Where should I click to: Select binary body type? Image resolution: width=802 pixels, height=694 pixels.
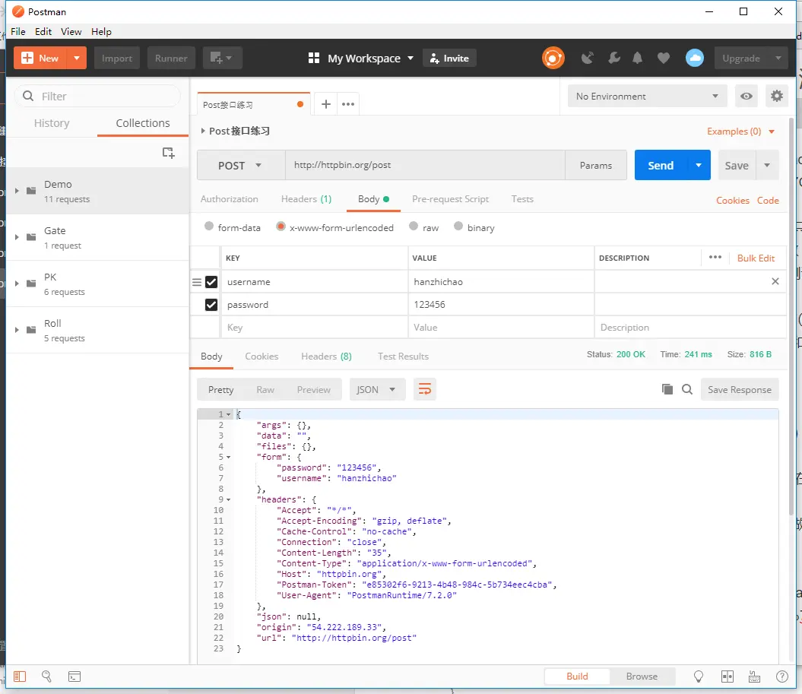(x=458, y=226)
